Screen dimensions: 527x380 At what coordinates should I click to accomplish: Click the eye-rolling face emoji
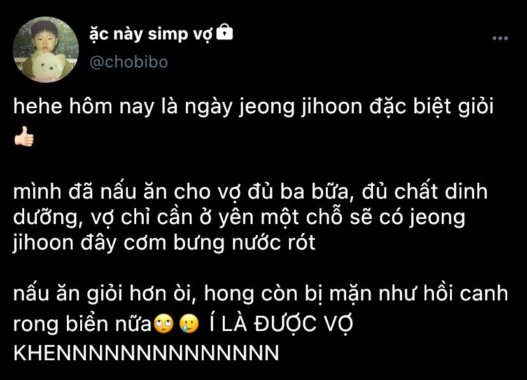[164, 323]
